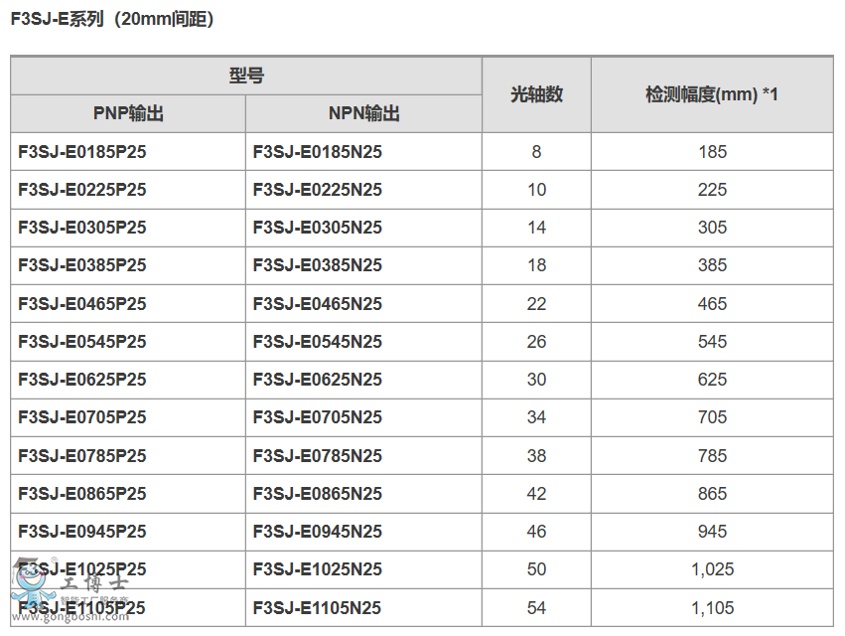The width and height of the screenshot is (845, 636).
Task: Select the F3SJ-E0305P25 model cell
Action: (x=82, y=228)
